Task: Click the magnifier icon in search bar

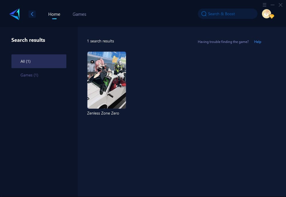Action: tap(204, 14)
